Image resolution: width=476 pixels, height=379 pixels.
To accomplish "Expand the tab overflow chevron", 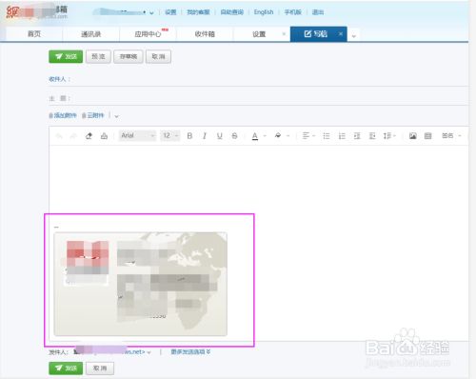I will coord(353,36).
